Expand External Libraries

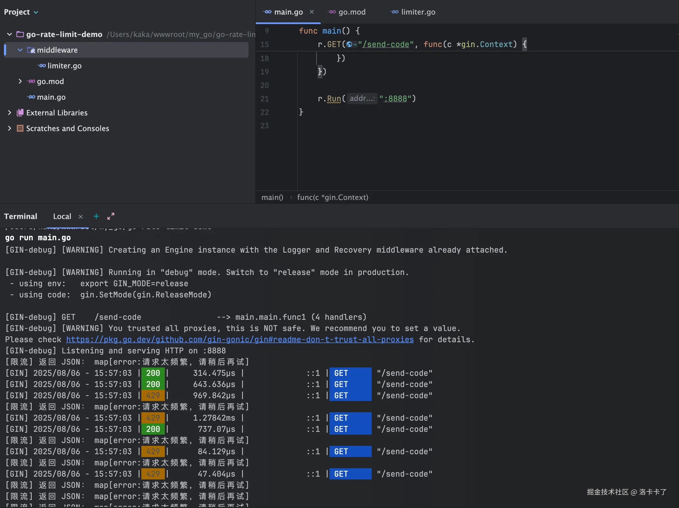10,113
